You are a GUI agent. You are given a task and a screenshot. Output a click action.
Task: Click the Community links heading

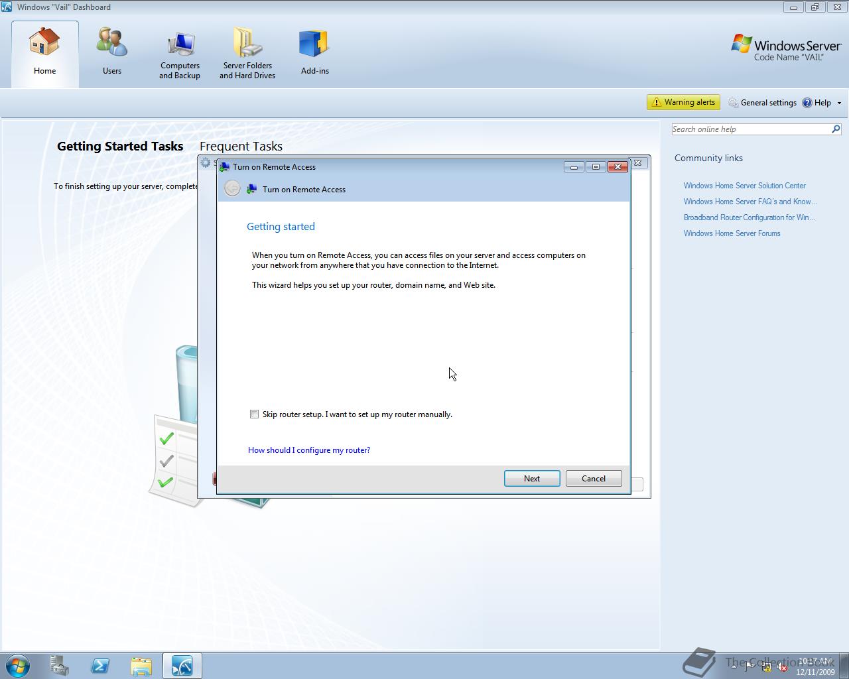click(x=708, y=158)
